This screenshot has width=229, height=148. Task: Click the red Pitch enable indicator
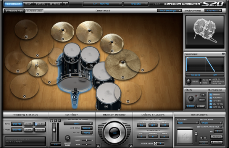(x=196, y=96)
